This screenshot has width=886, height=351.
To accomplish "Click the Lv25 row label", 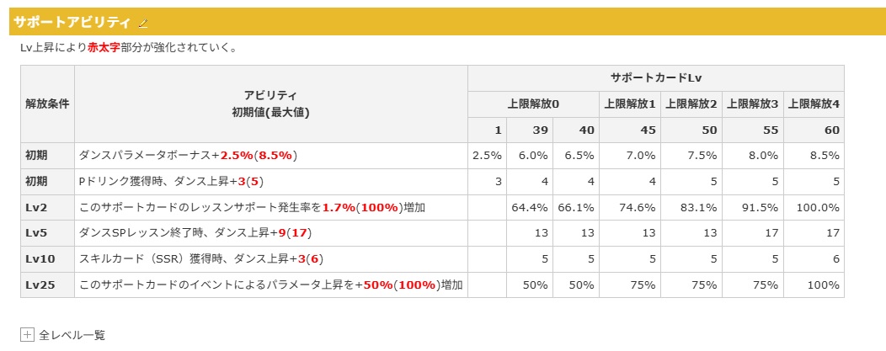I will [x=38, y=285].
